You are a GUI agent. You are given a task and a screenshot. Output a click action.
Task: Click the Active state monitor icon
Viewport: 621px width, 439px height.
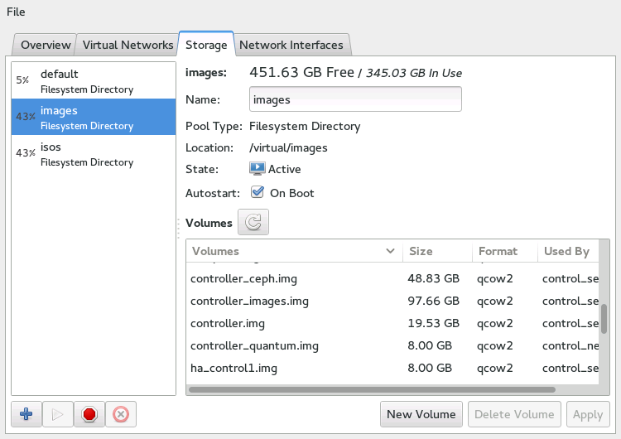coord(258,169)
